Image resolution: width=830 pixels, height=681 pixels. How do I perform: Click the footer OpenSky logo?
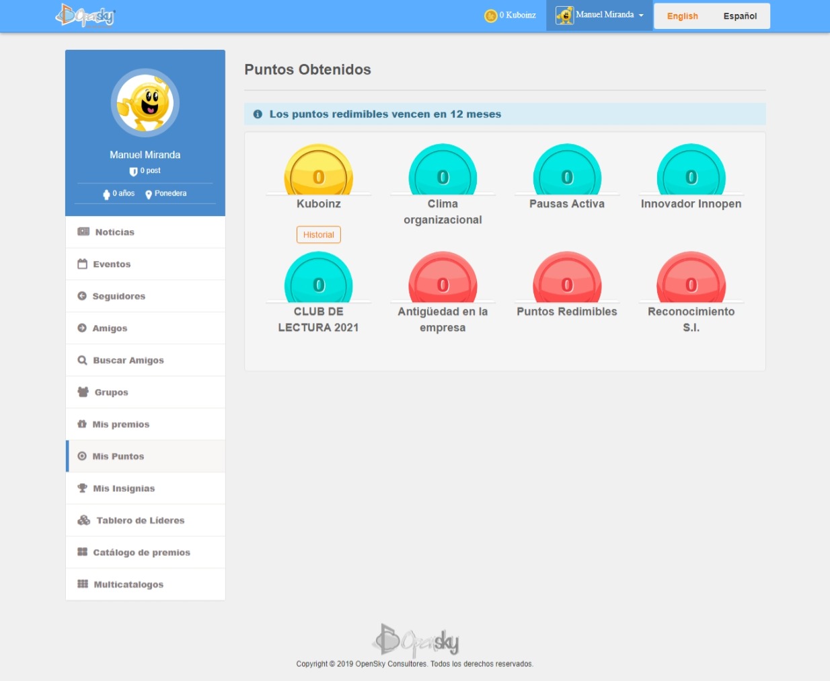(416, 640)
